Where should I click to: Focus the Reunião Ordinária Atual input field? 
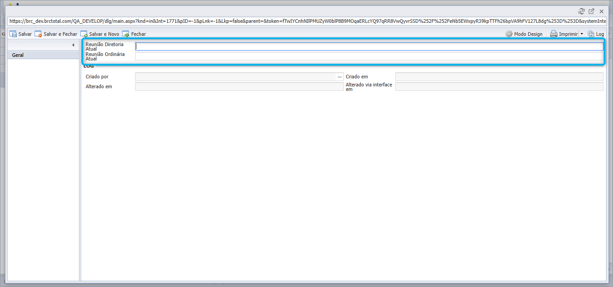369,56
